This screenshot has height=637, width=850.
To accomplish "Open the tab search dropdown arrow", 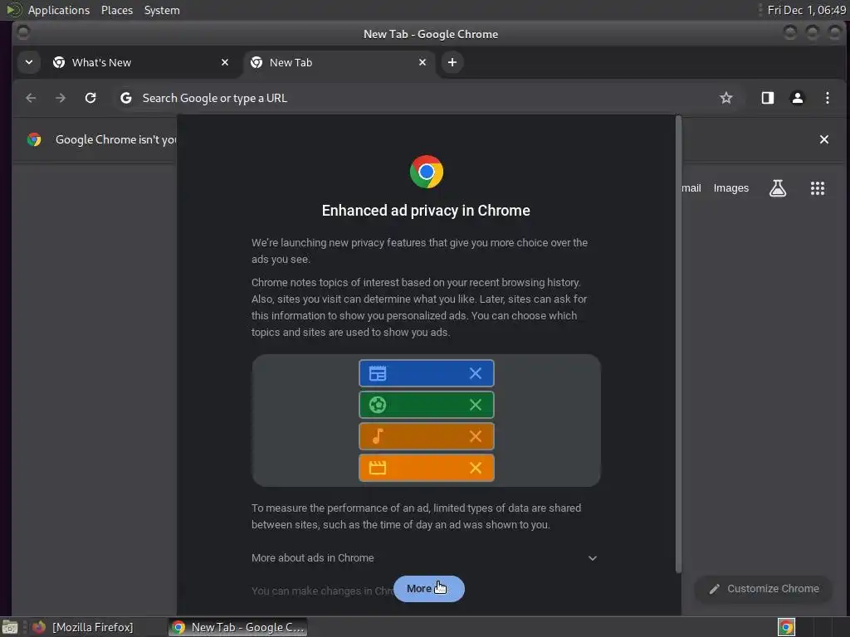I will (x=29, y=62).
